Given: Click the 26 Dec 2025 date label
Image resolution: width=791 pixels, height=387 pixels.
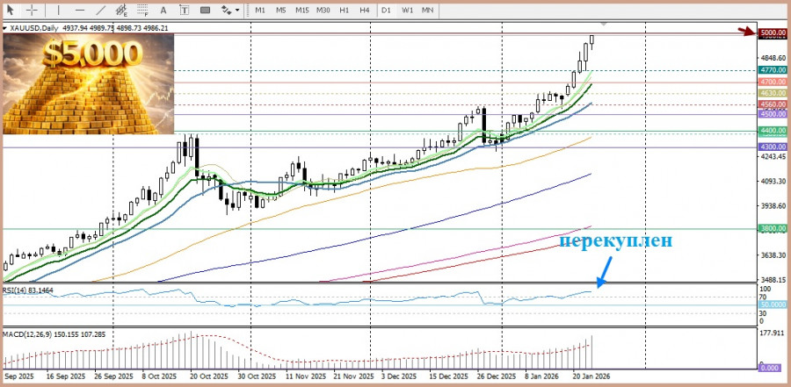Looking at the screenshot, I should point(496,376).
